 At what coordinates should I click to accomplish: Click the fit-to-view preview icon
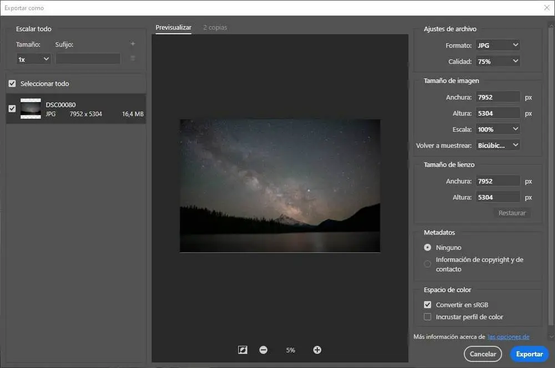(243, 350)
